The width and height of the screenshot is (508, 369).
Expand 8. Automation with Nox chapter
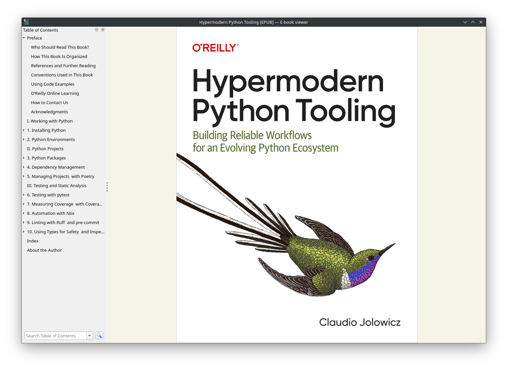pos(24,213)
